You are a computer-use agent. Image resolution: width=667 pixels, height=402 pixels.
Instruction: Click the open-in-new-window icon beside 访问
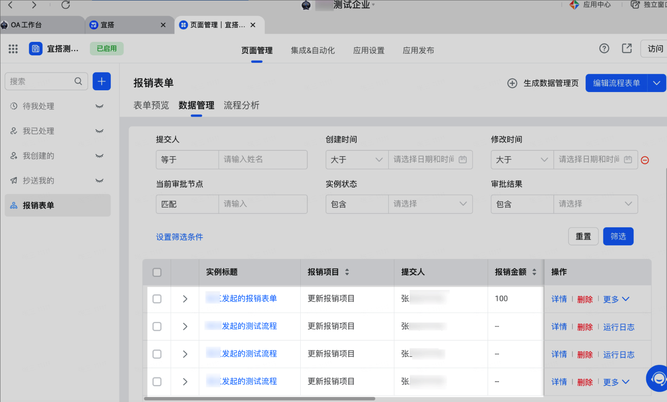627,48
